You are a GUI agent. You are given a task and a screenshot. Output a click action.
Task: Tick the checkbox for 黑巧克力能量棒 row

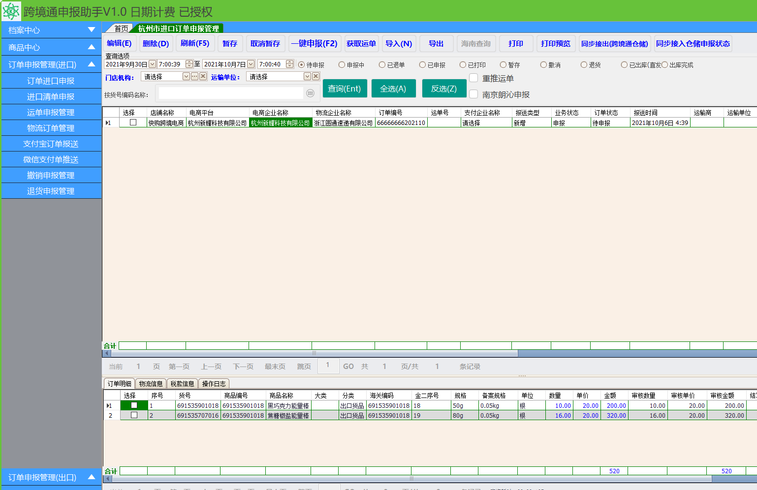pos(134,405)
